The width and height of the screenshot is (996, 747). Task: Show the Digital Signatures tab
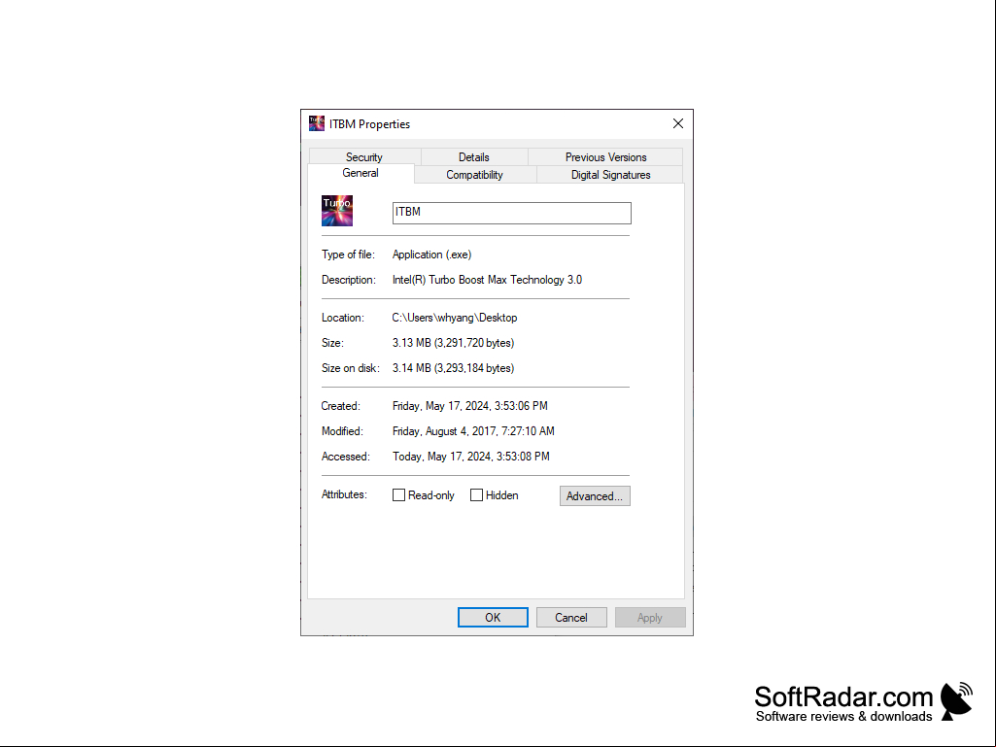pos(610,175)
